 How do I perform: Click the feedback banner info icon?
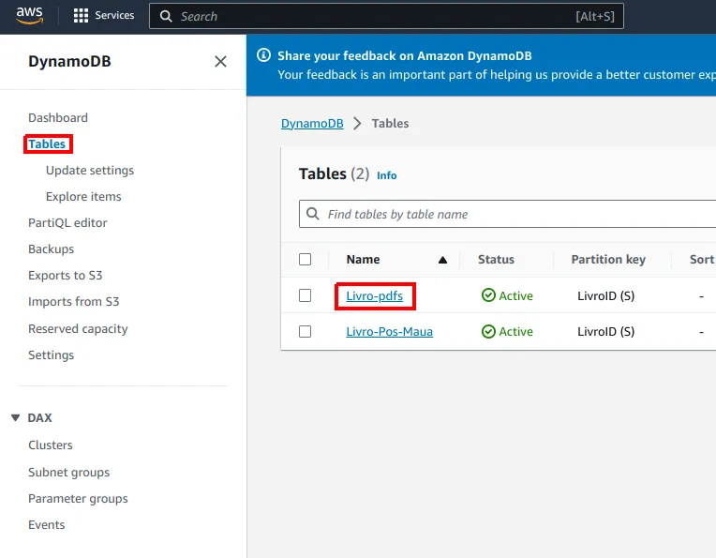tap(263, 55)
